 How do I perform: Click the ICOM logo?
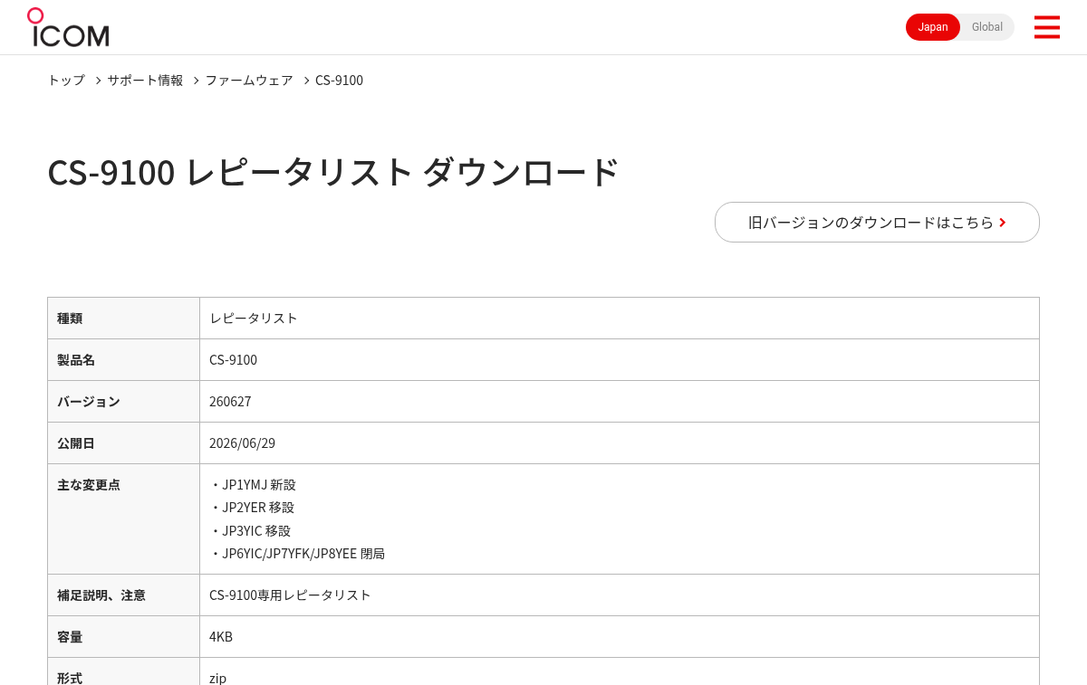click(x=68, y=27)
